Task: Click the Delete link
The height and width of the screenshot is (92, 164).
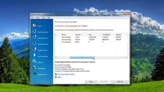Action: pos(59,77)
